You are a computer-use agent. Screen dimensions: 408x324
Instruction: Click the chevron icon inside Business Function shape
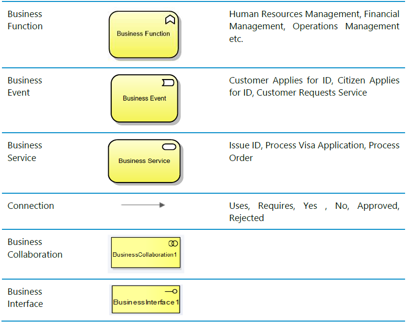coord(170,20)
